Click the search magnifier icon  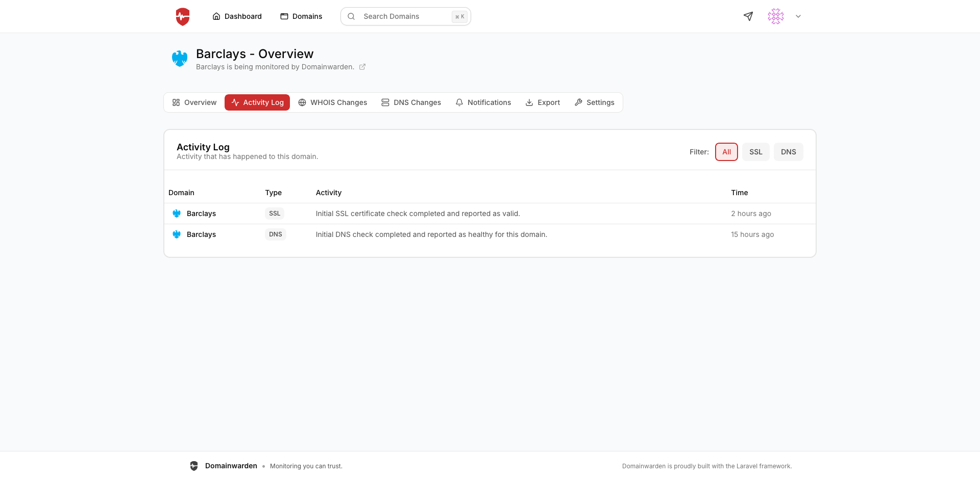tap(351, 16)
